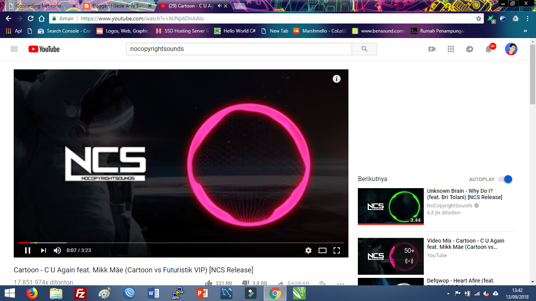Open PowerPoint from the taskbar
The height and width of the screenshot is (301, 536).
pyautogui.click(x=202, y=293)
